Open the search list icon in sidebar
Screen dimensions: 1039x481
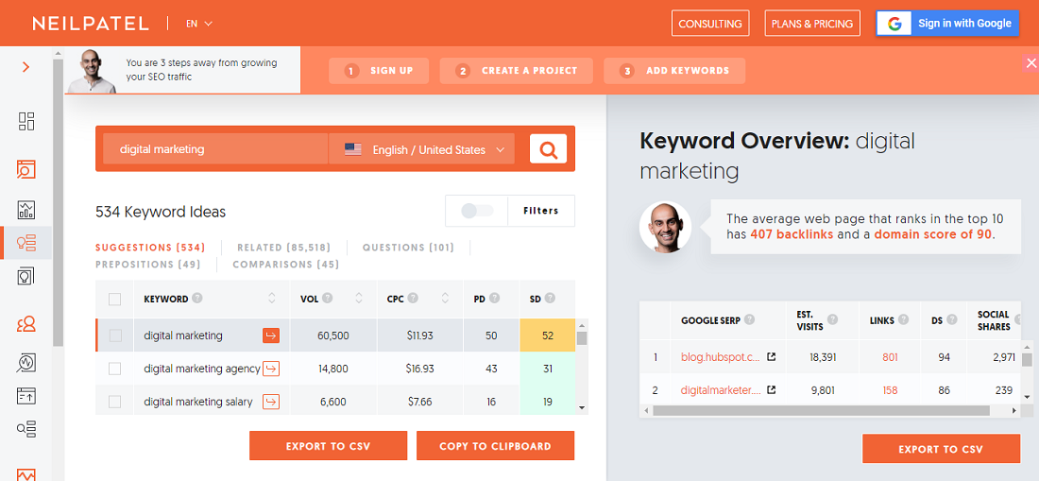[26, 429]
